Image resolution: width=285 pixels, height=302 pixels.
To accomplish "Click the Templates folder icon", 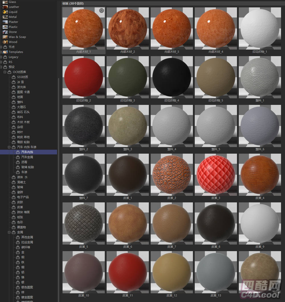I will click(x=5, y=52).
